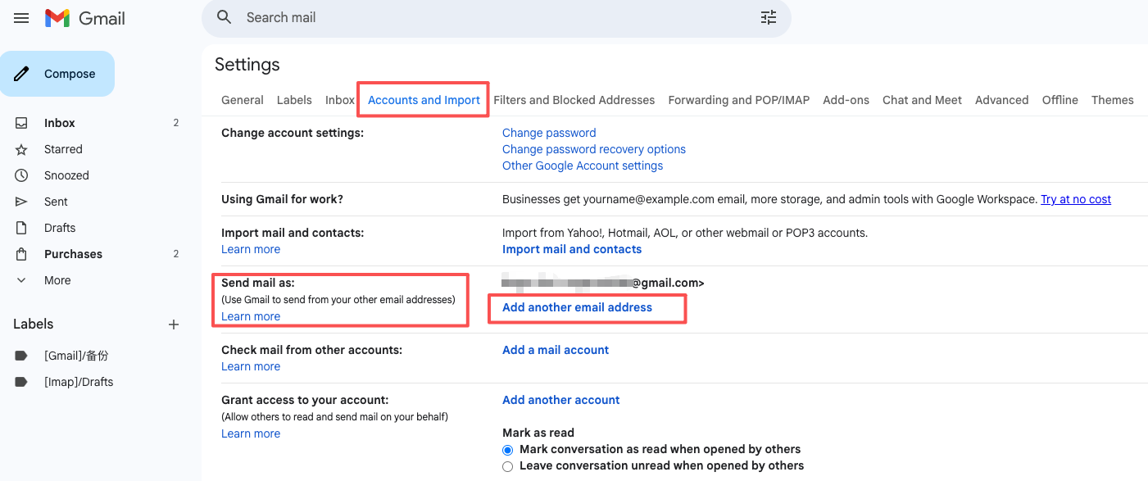This screenshot has height=481, width=1148.
Task: Select 'Mark conversation as read when opened'
Action: pos(507,449)
